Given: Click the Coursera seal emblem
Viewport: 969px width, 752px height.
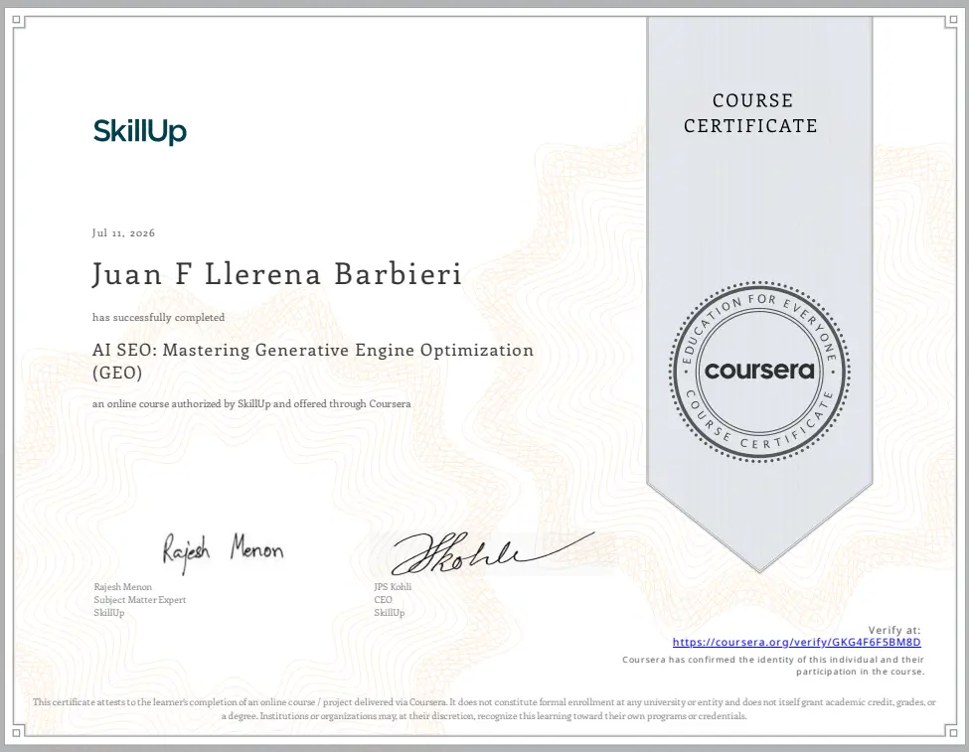Looking at the screenshot, I should pos(759,372).
